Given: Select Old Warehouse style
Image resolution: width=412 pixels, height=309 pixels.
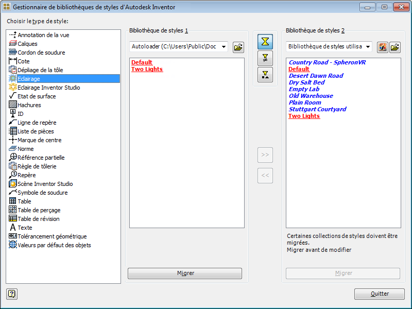Looking at the screenshot, I should [311, 96].
